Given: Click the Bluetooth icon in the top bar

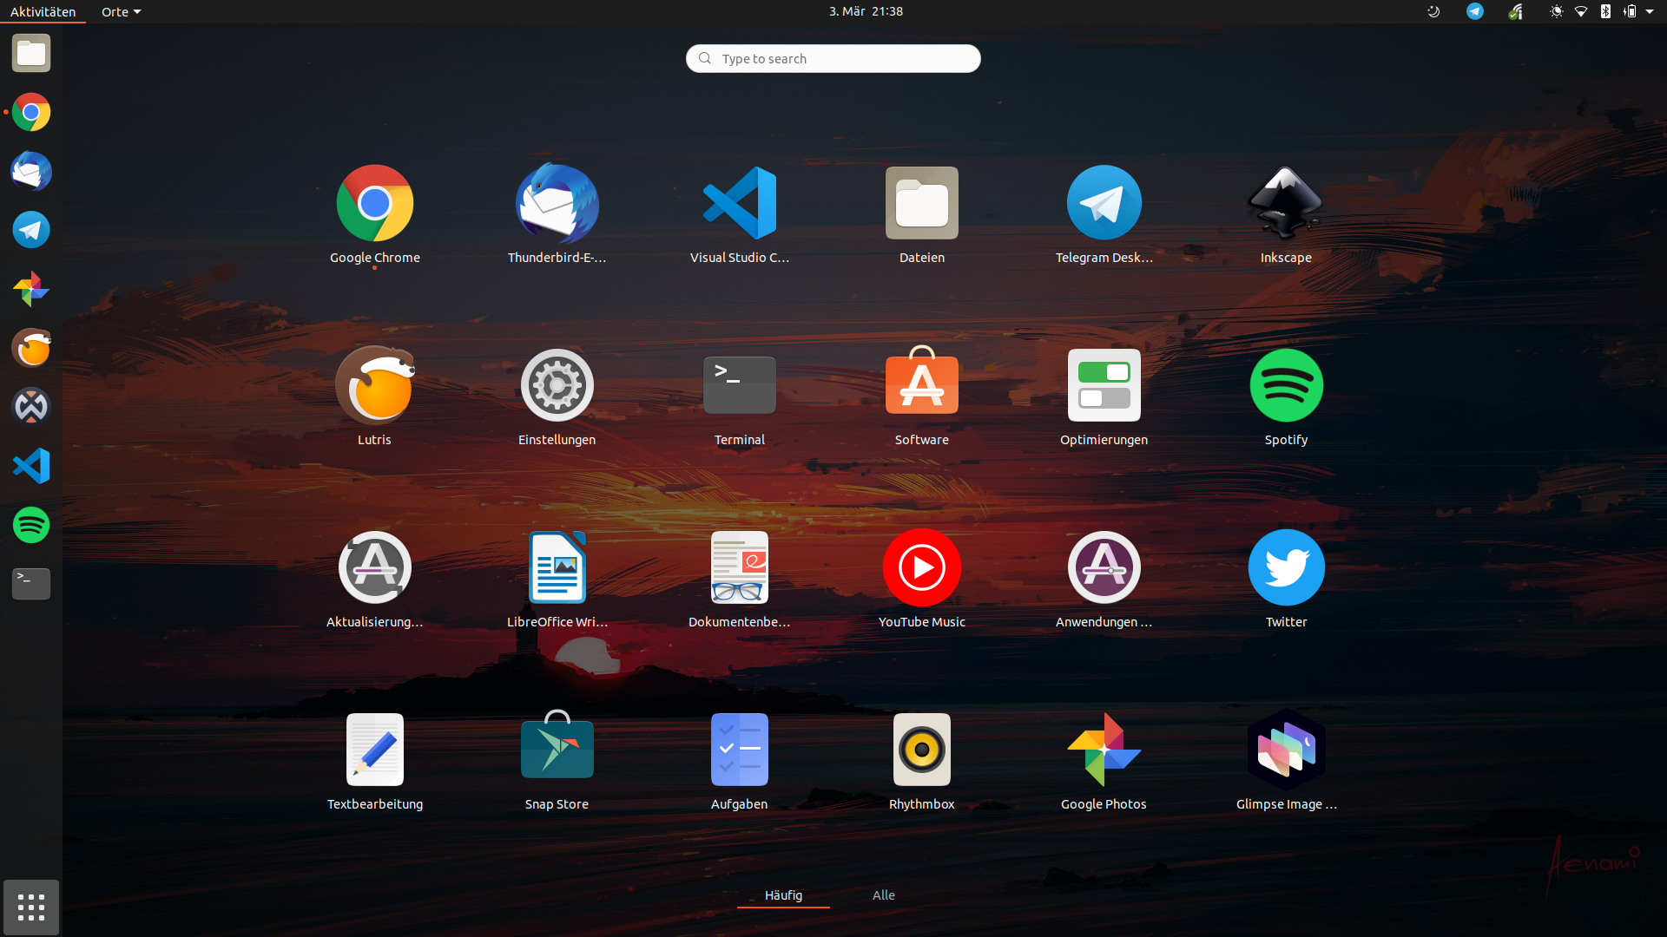Looking at the screenshot, I should (1605, 11).
